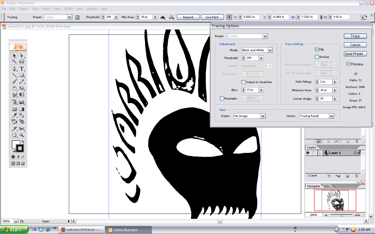Click the Corner Angle input field
The image size is (375, 234).
[326, 99]
